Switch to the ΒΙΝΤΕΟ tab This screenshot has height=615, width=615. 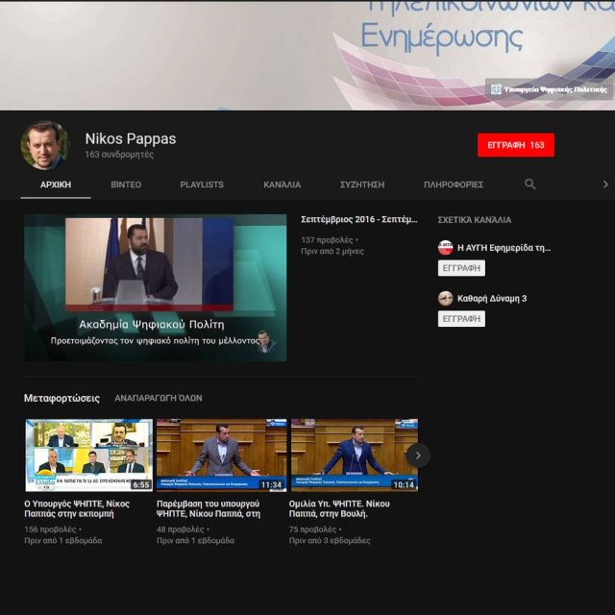tap(126, 184)
